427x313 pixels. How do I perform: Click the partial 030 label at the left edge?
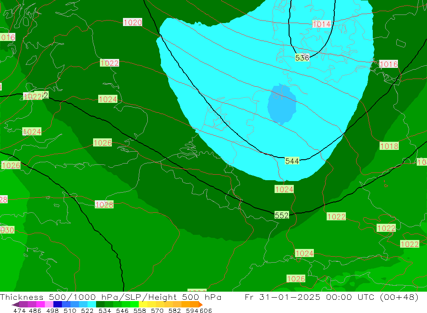pyautogui.click(x=7, y=230)
